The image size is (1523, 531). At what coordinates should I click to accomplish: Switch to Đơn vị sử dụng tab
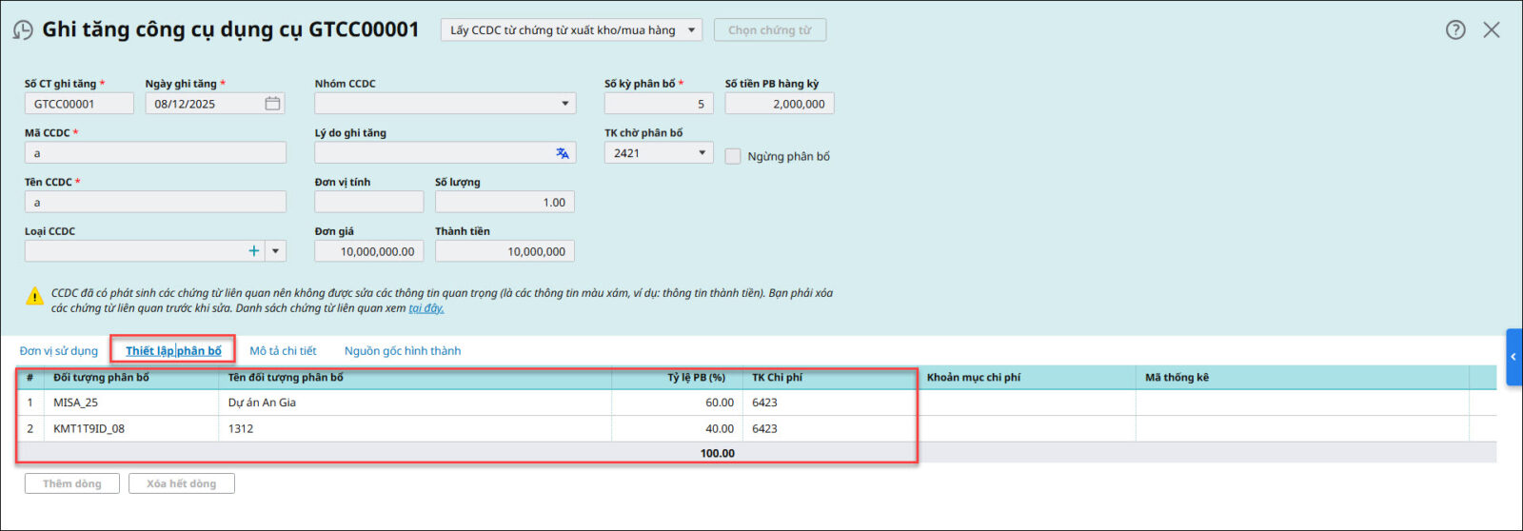point(59,351)
